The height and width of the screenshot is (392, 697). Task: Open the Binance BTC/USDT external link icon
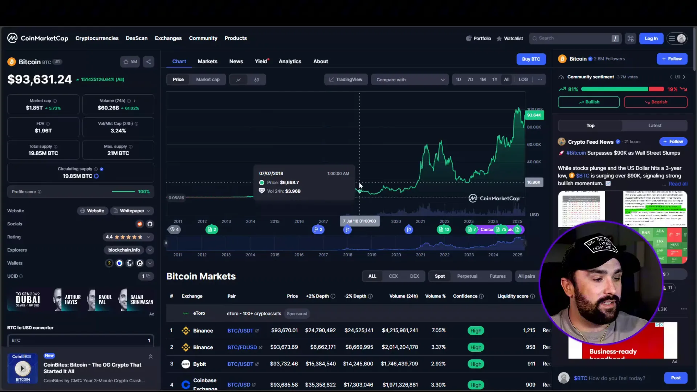pos(257,331)
